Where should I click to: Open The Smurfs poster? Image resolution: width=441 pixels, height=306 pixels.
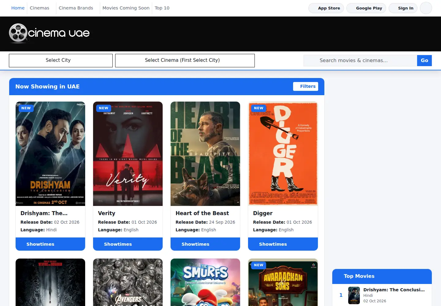click(x=205, y=282)
